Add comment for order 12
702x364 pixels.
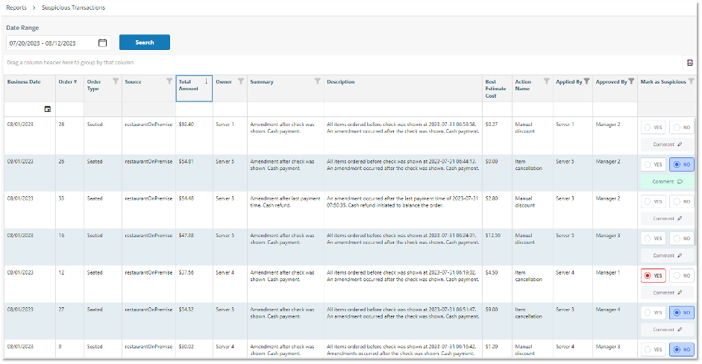(668, 293)
